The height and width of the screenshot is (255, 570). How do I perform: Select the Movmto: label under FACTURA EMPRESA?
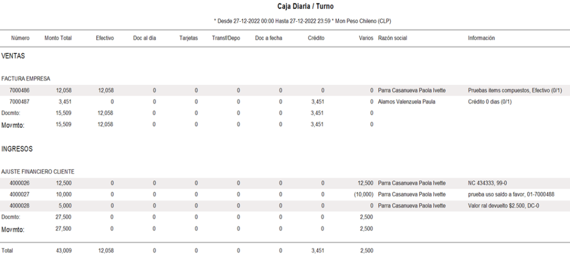coord(13,125)
